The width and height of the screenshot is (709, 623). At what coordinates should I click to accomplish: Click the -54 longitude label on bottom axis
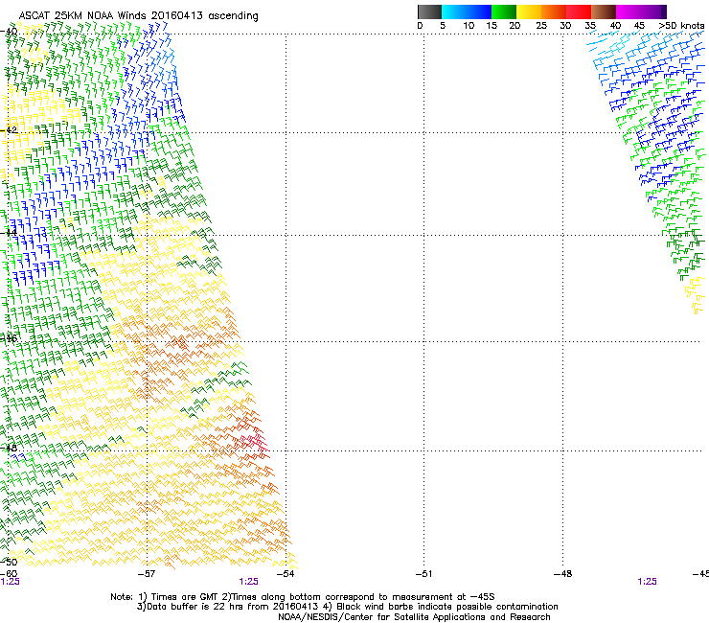[286, 574]
